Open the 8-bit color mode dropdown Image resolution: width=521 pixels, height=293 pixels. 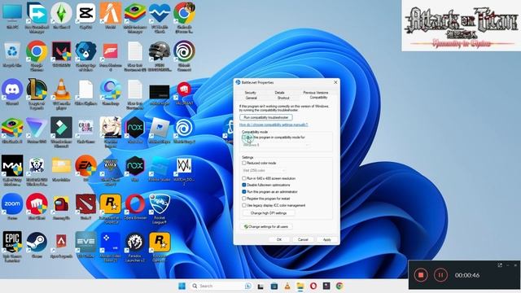coord(264,170)
